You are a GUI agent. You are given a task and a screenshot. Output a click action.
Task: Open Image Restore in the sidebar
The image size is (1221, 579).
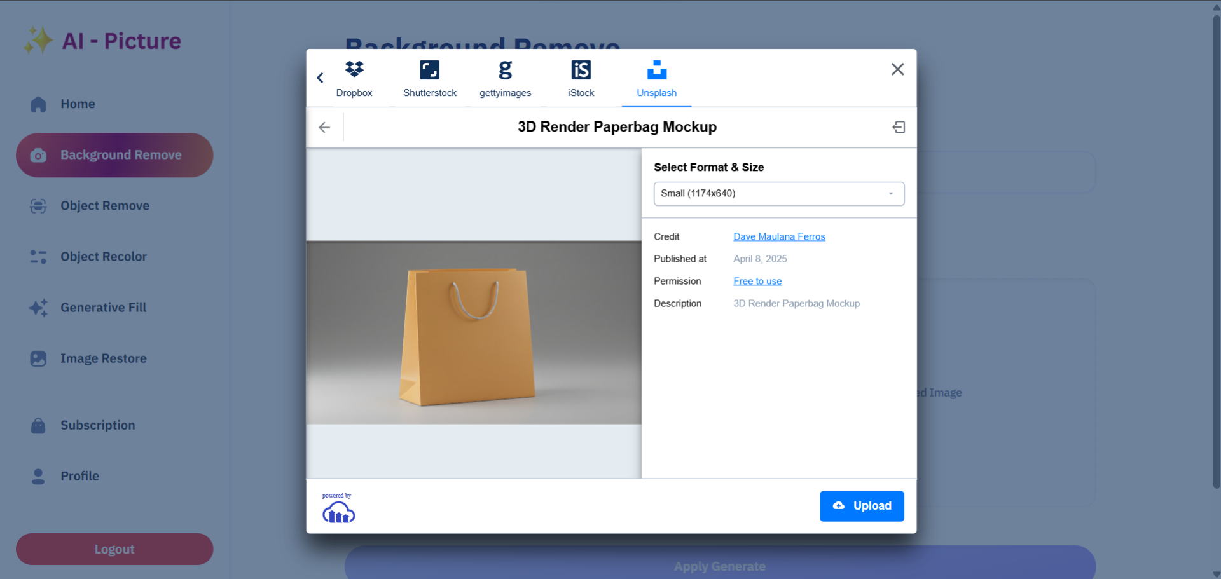coord(114,358)
